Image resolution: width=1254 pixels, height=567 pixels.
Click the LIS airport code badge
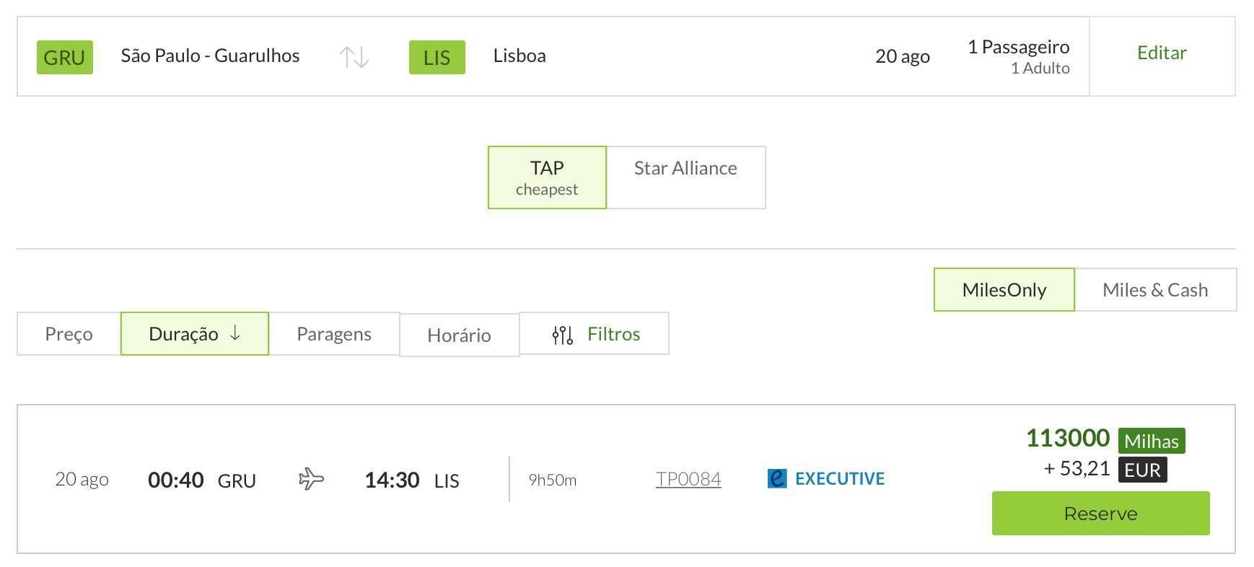[x=437, y=57]
